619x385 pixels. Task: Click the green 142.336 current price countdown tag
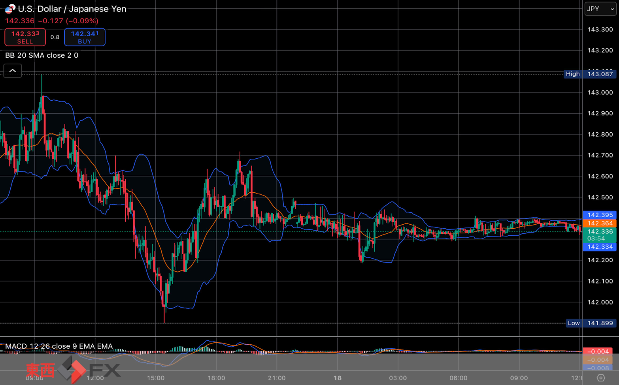(x=600, y=235)
